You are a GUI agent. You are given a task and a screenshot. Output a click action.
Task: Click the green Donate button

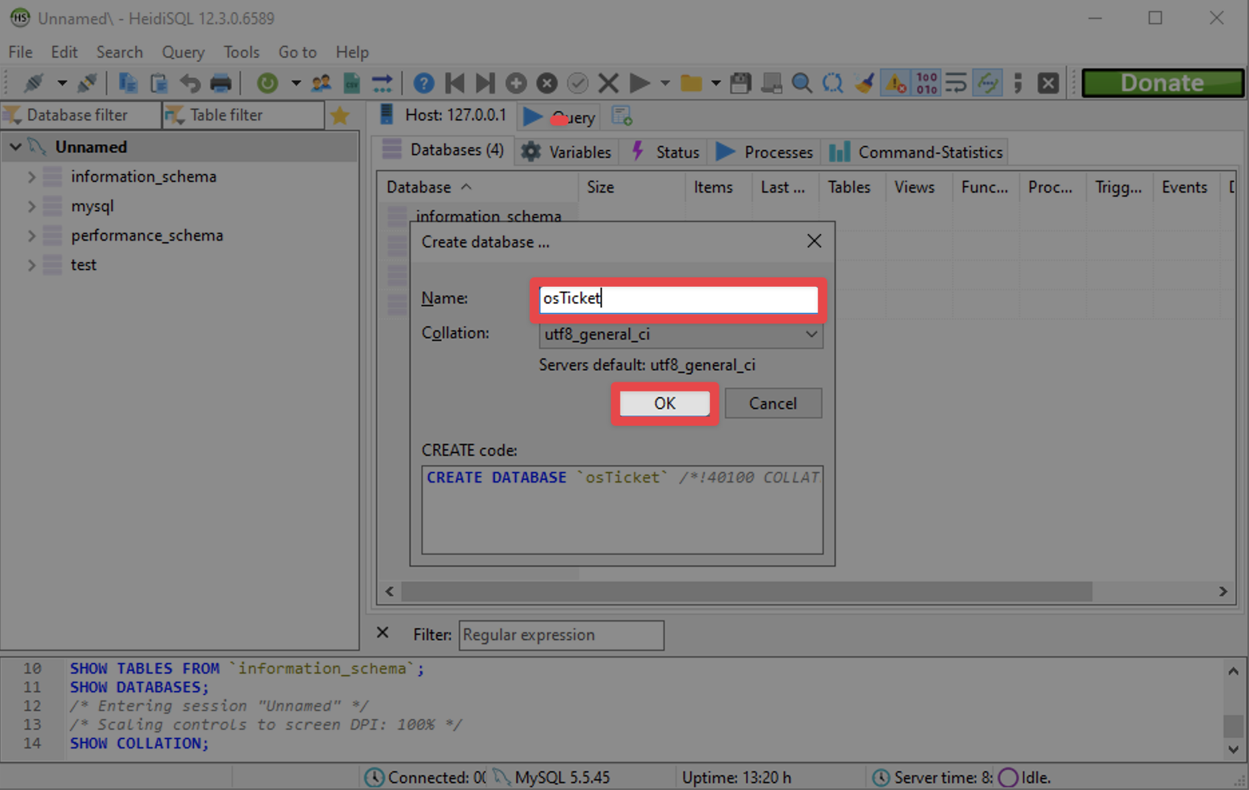coord(1163,83)
